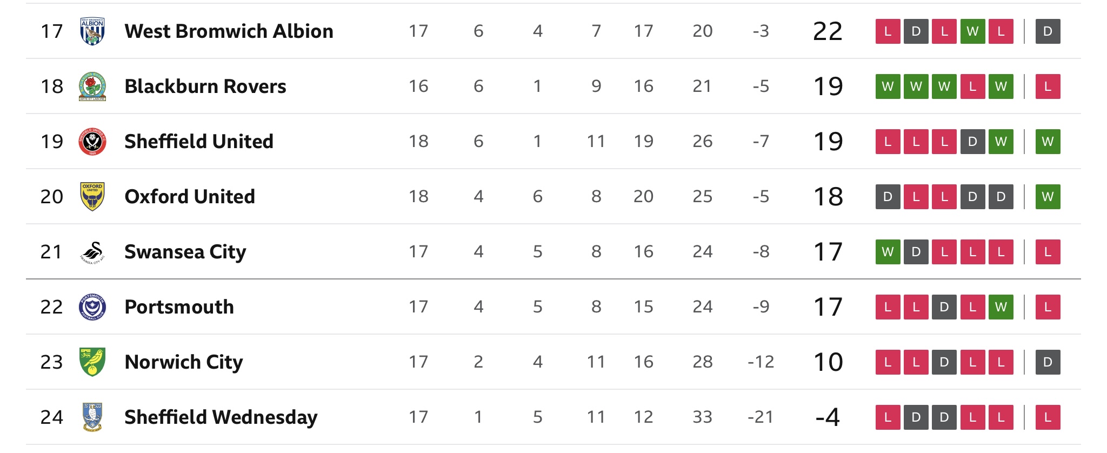Click the Blackburn Rovers club crest
The width and height of the screenshot is (1107, 453).
[x=92, y=86]
